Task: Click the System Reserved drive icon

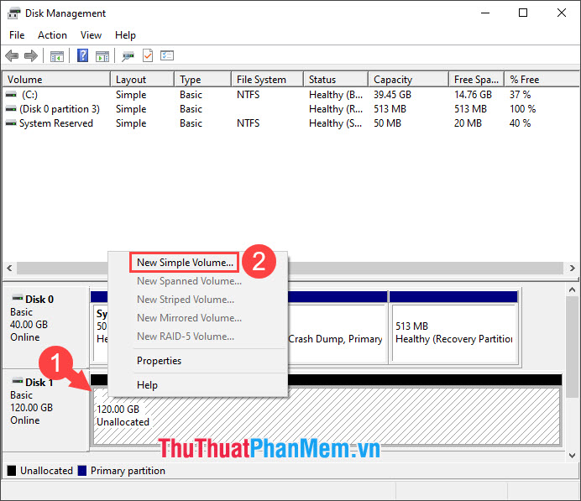Action: coord(11,123)
